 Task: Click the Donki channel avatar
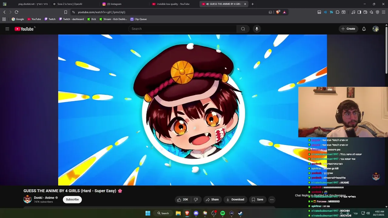[x=27, y=200]
